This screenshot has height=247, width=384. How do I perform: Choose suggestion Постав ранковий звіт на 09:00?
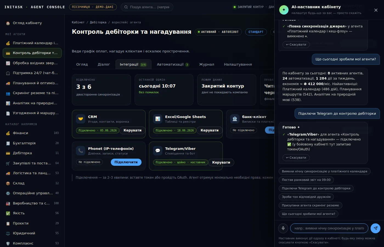click(306, 180)
